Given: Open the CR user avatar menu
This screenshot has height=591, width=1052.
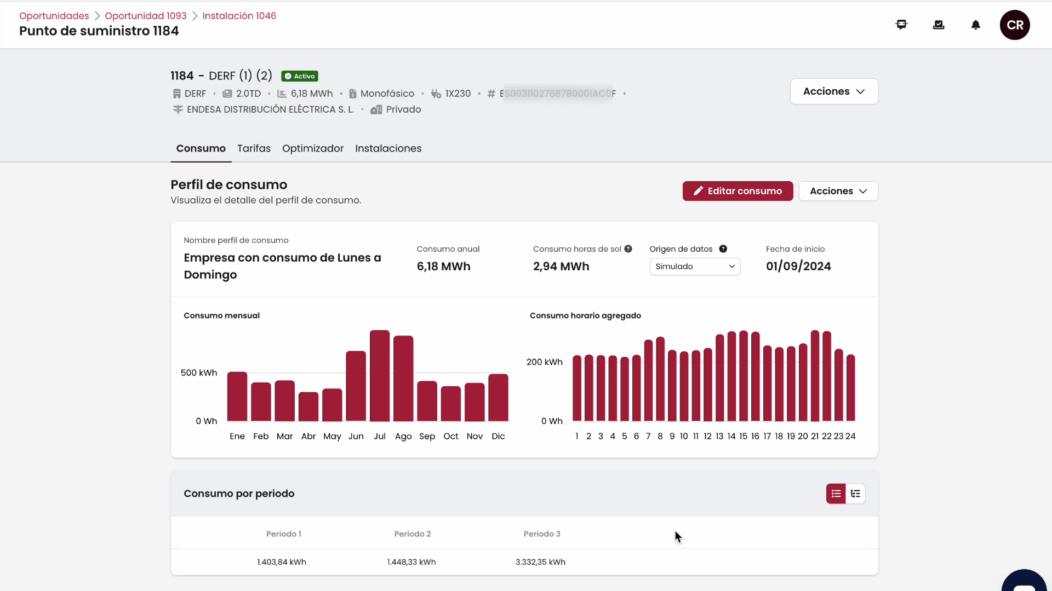Looking at the screenshot, I should (1015, 25).
